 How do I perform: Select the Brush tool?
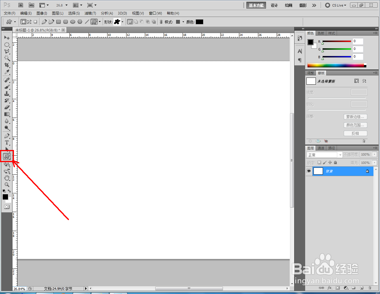7,87
